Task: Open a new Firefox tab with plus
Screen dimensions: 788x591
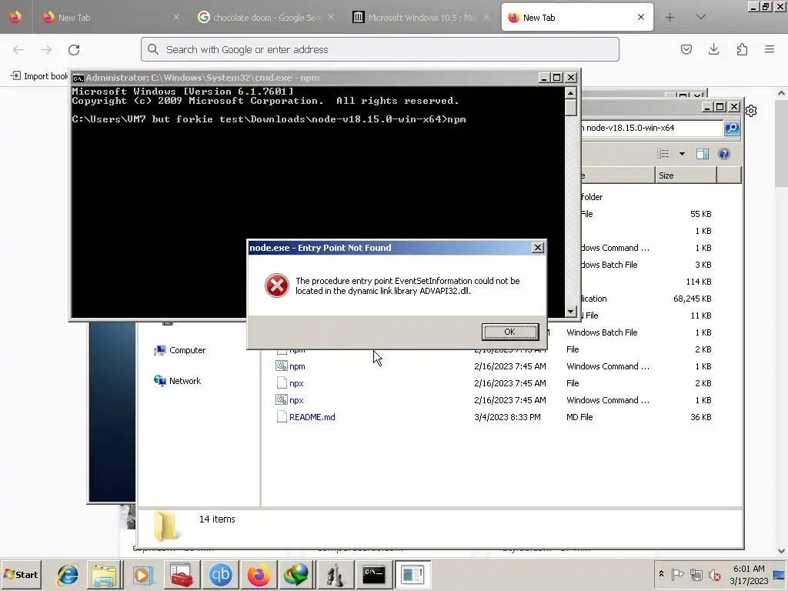Action: (x=670, y=18)
